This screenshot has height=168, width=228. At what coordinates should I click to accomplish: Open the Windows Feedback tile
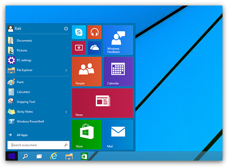coord(118,40)
